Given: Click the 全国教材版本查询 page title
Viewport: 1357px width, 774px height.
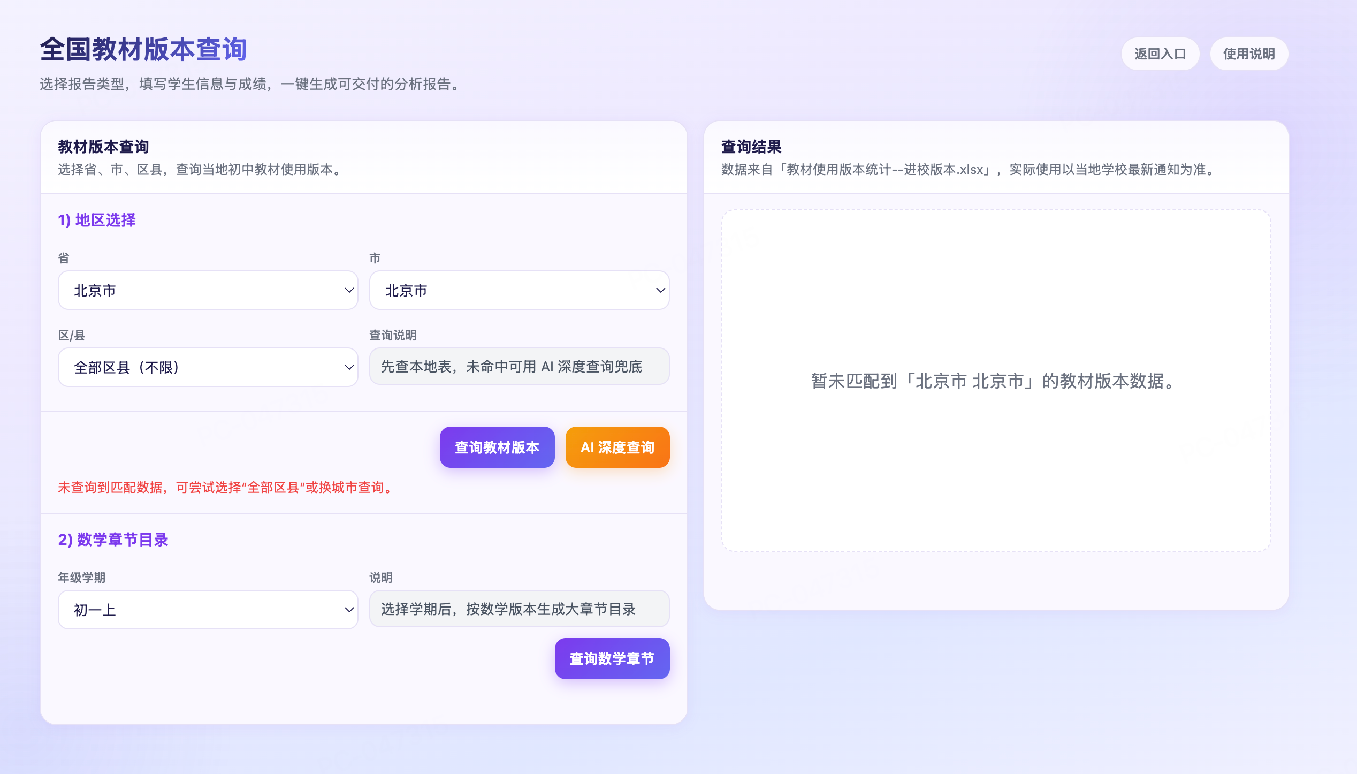Looking at the screenshot, I should (x=143, y=49).
